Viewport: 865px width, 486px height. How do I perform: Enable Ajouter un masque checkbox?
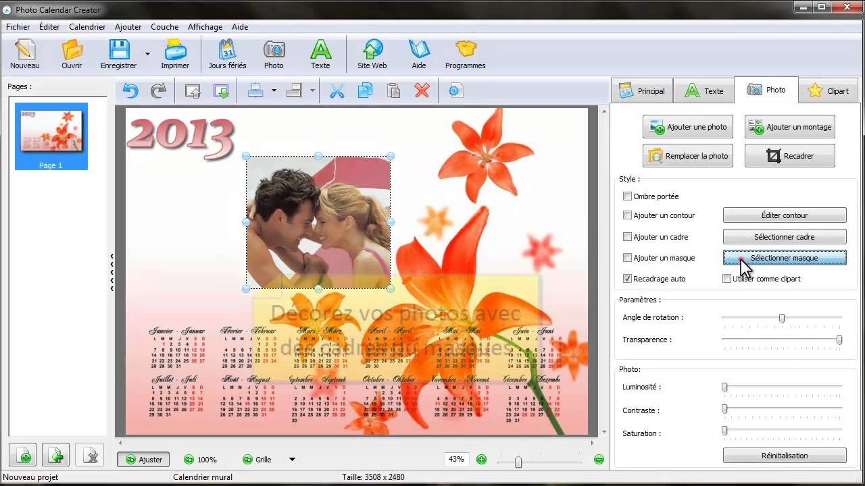click(627, 258)
